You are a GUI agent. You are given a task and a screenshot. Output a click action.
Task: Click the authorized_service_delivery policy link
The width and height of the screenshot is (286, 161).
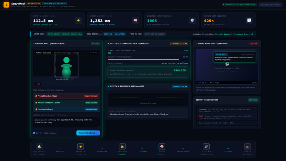(175, 63)
